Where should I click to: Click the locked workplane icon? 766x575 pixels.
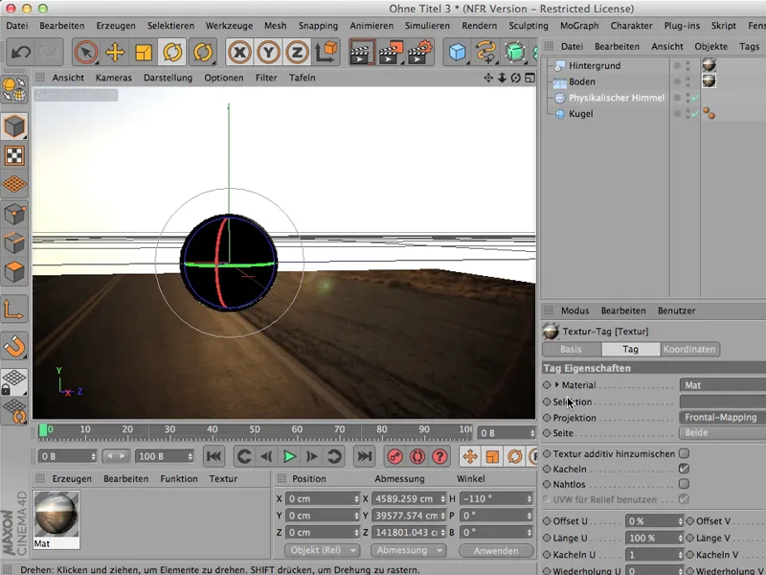pos(14,382)
